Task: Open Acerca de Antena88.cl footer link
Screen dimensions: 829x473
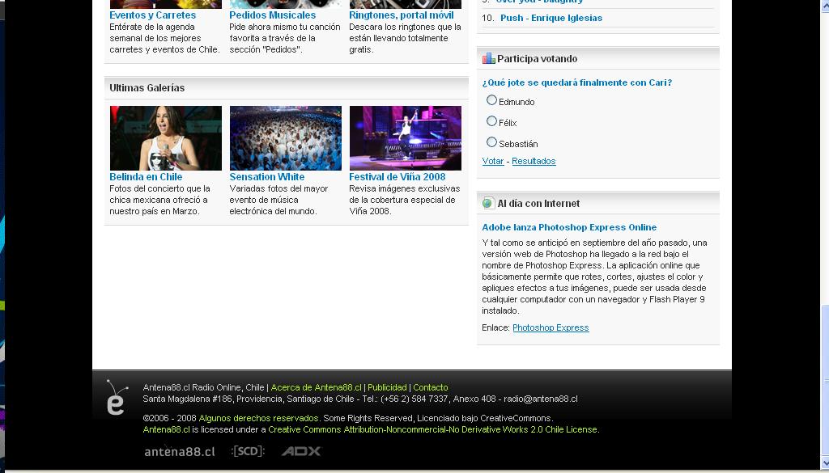Action: [317, 387]
